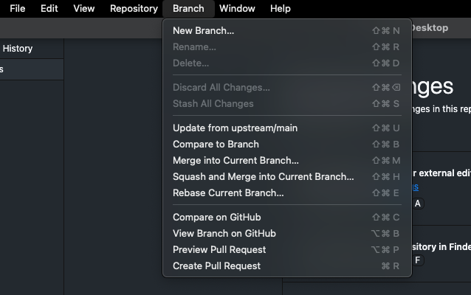
Task: Select Rebase Current Branch… option
Action: pyautogui.click(x=228, y=192)
